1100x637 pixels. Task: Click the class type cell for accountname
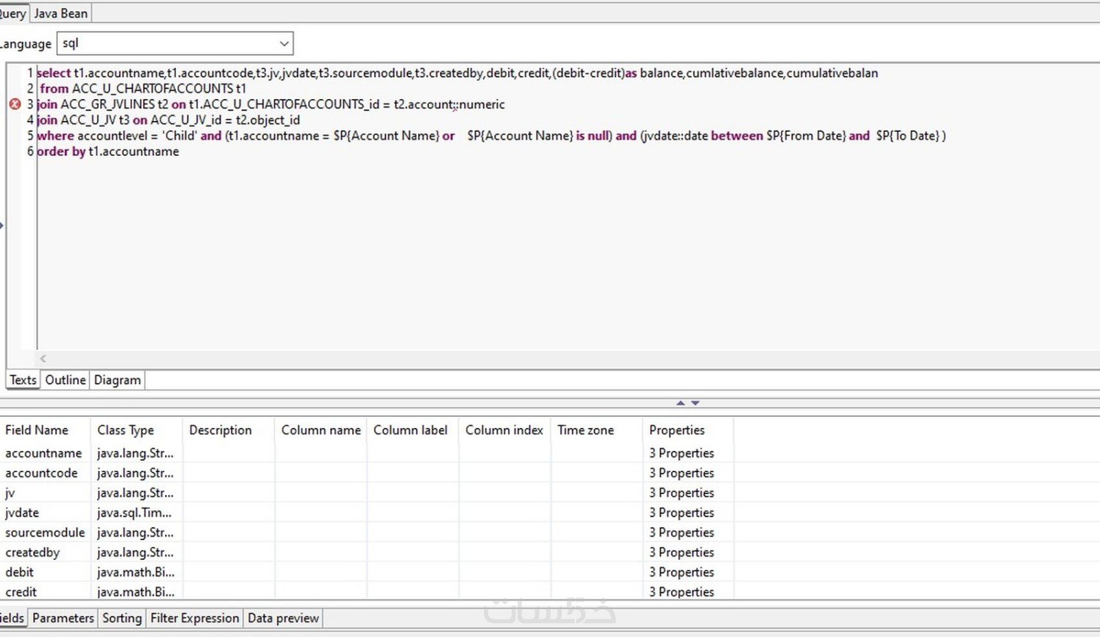pyautogui.click(x=135, y=454)
